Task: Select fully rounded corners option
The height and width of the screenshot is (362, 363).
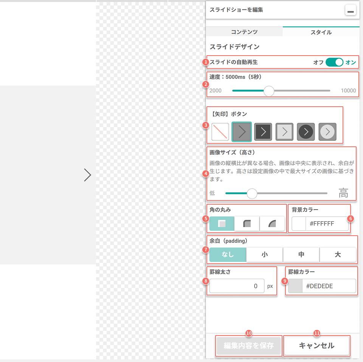Action: pos(272,224)
